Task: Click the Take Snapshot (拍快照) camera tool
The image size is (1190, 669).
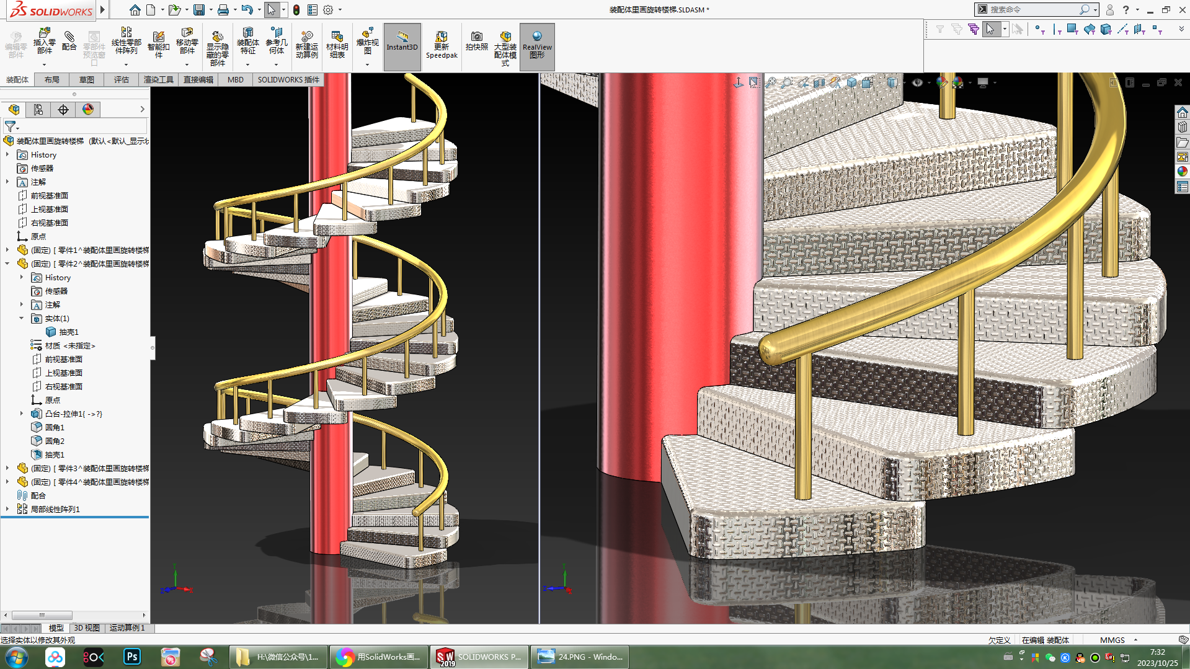Action: point(476,41)
